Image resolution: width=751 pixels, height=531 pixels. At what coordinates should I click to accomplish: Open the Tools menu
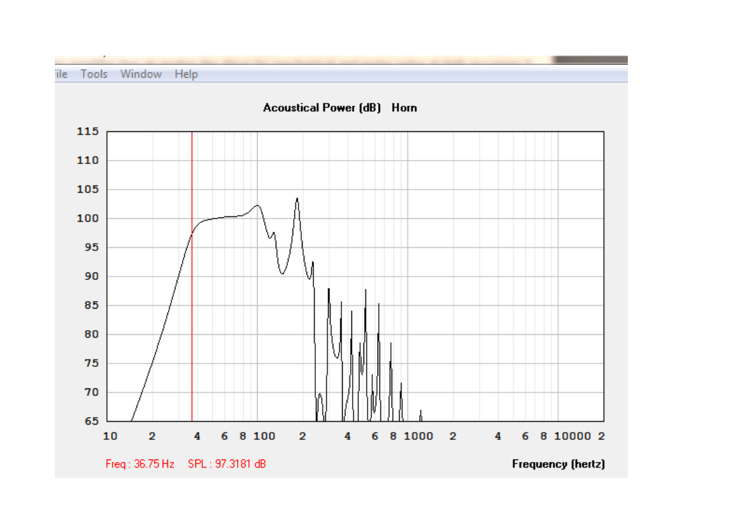94,74
